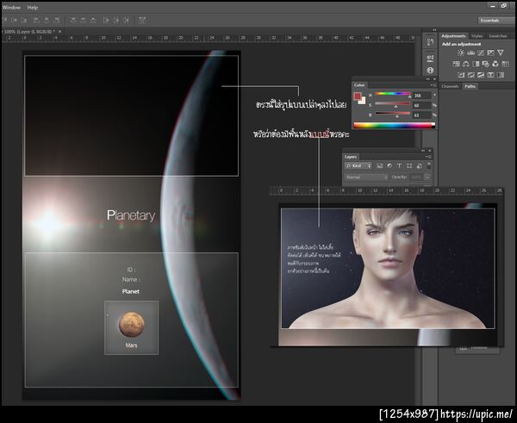Add a Threshold adjustment layer
The height and width of the screenshot is (423, 517).
pyautogui.click(x=481, y=75)
